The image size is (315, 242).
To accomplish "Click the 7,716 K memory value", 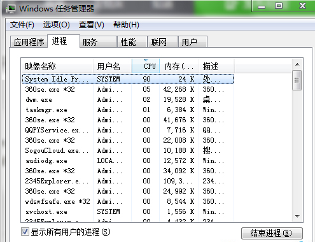I will (x=181, y=130).
